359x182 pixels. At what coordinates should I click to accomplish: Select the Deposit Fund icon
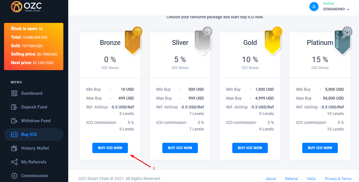click(x=14, y=107)
